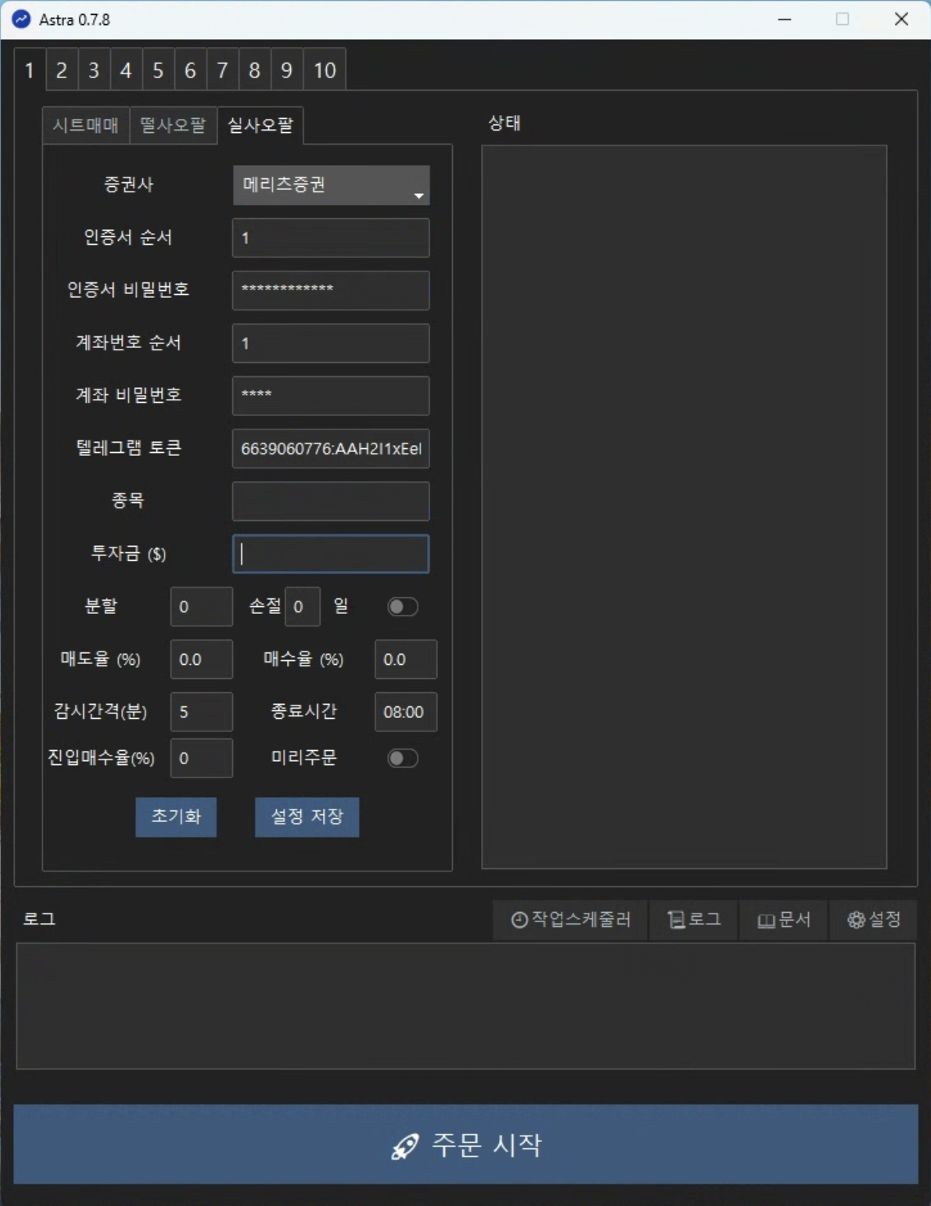Click the 종료시간 field showing 08:00
931x1206 pixels.
[405, 712]
